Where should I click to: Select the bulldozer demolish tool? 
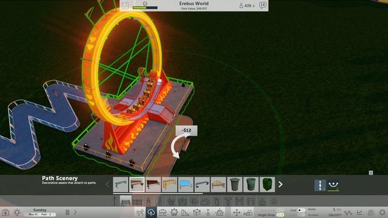[248, 213]
